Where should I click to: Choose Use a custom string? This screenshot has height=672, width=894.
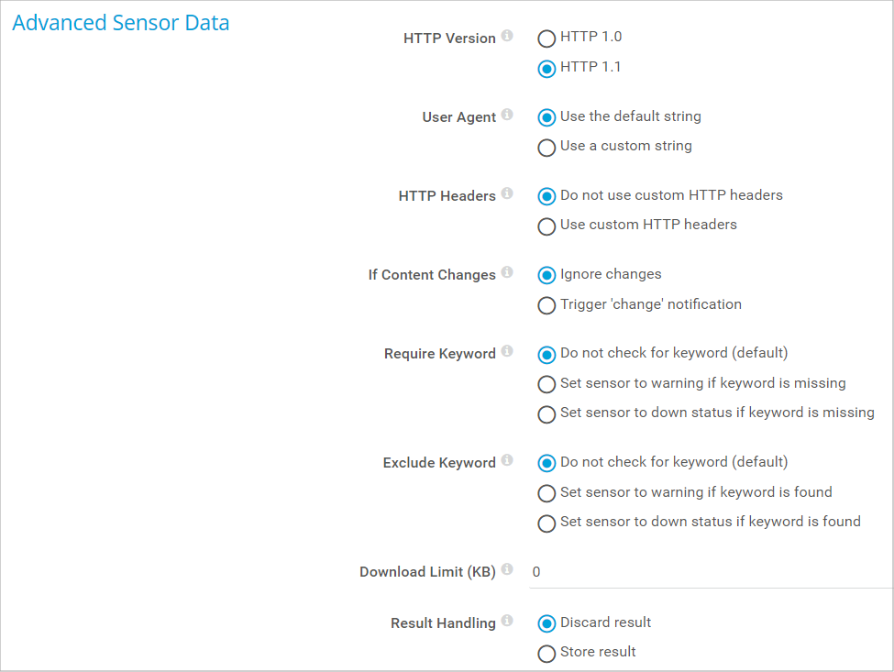click(546, 147)
